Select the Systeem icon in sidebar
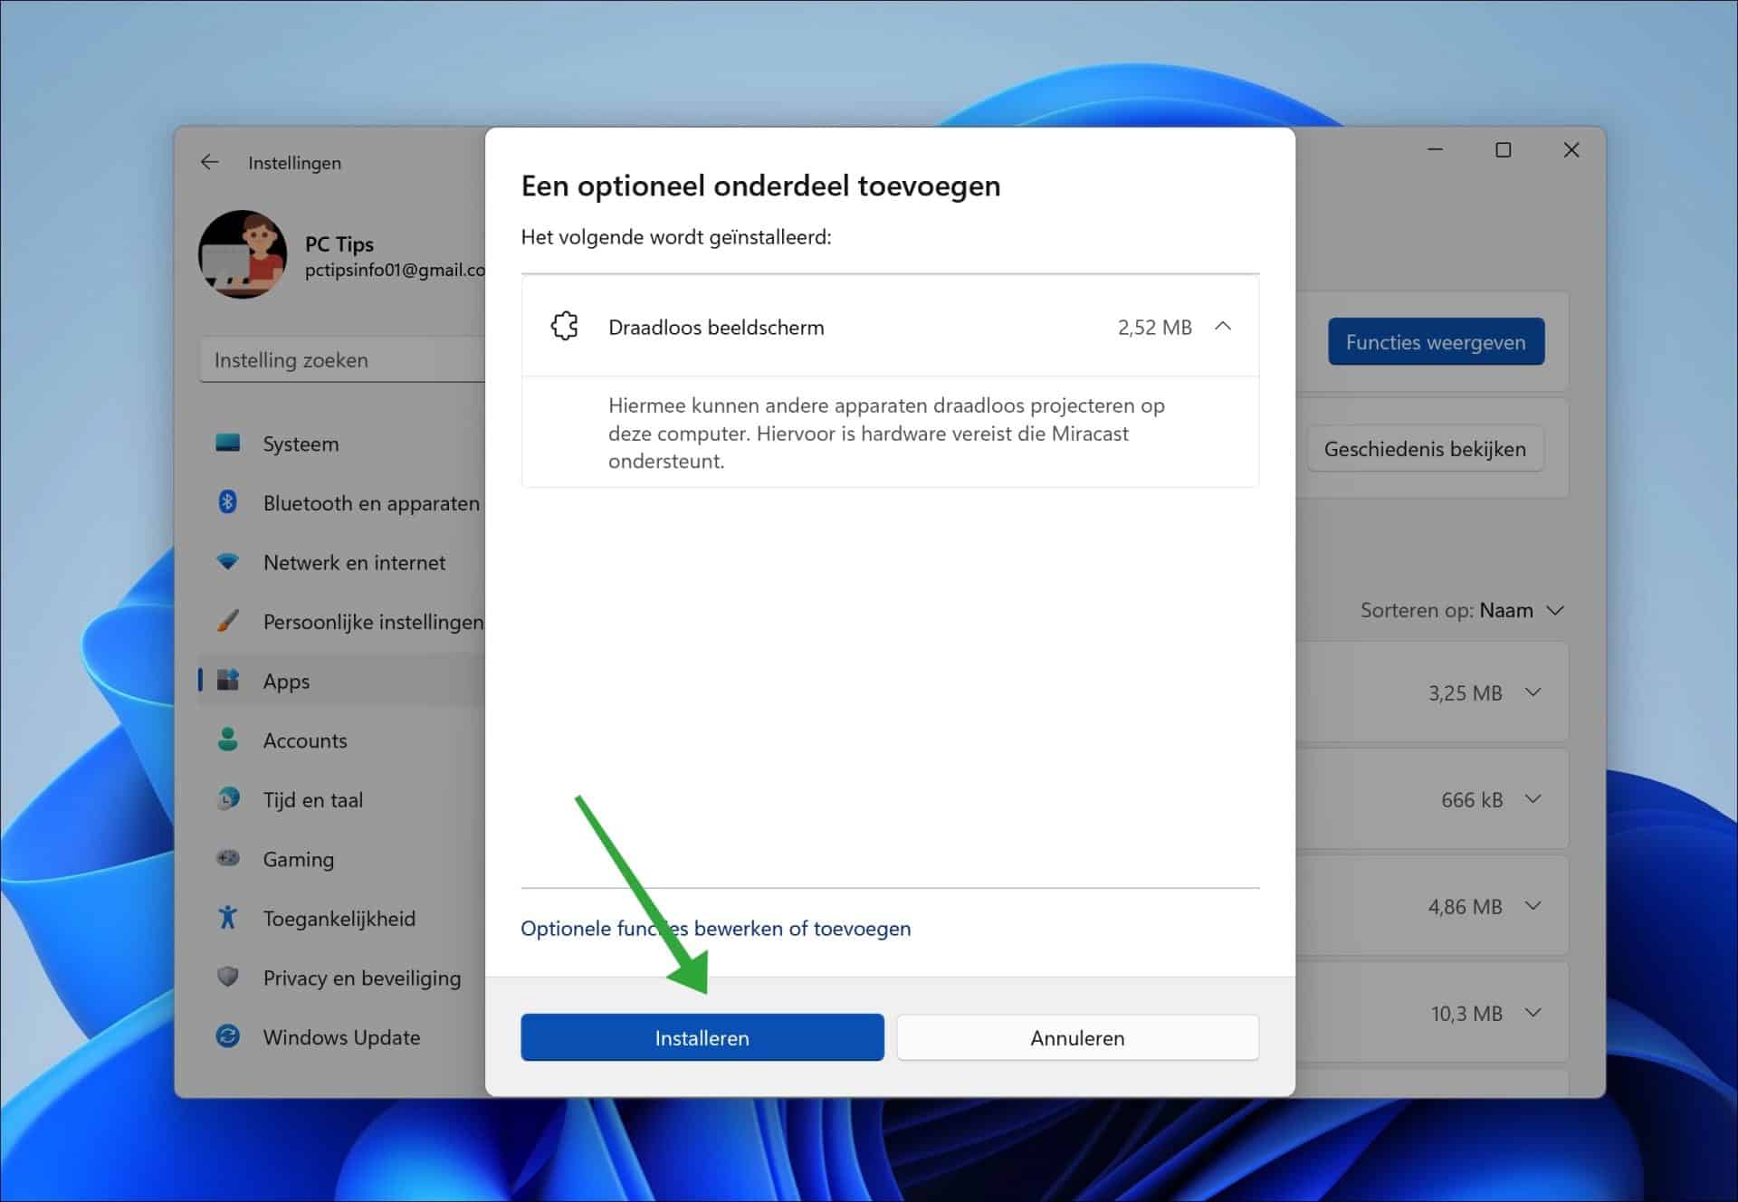The image size is (1738, 1202). (x=227, y=444)
